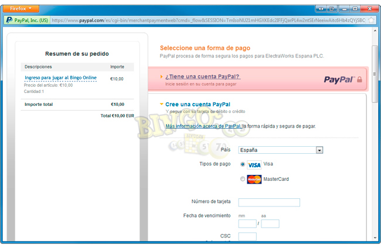Click the bookmark star in address bar
This screenshot has height=248, width=381.
(x=370, y=20)
